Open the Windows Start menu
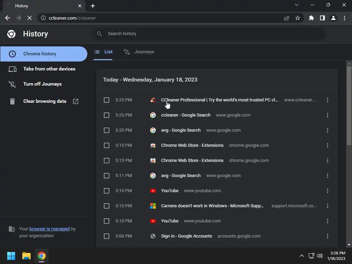352x264 pixels. [11, 256]
